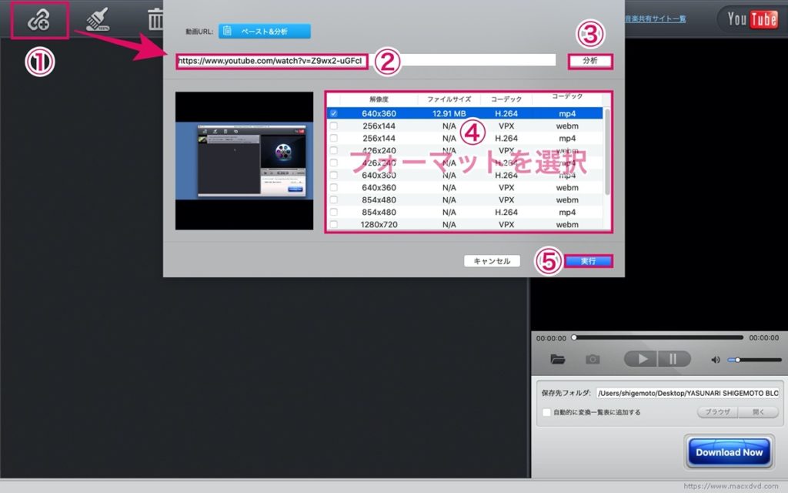Click the add video link icon
This screenshot has width=788, height=493.
[x=38, y=21]
